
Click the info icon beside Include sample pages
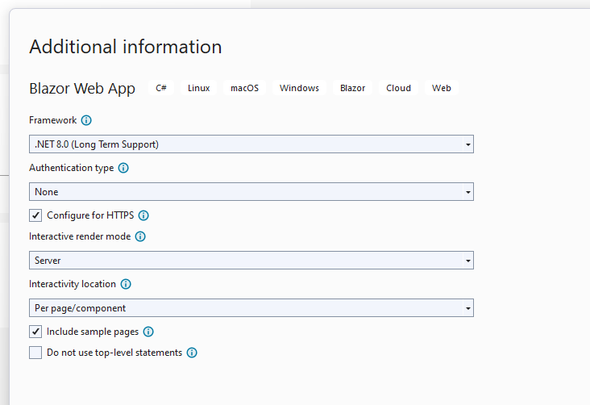(x=148, y=332)
